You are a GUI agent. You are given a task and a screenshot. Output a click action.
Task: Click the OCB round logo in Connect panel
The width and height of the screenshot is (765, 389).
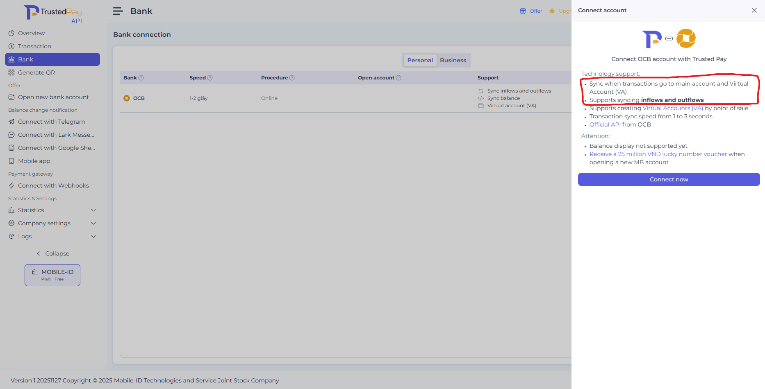tap(686, 38)
